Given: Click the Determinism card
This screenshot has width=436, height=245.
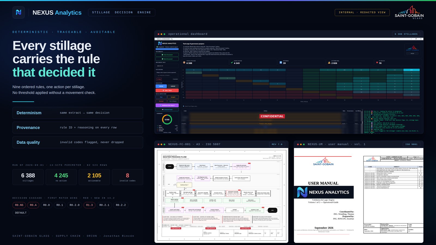Looking at the screenshot, I should point(78,113).
